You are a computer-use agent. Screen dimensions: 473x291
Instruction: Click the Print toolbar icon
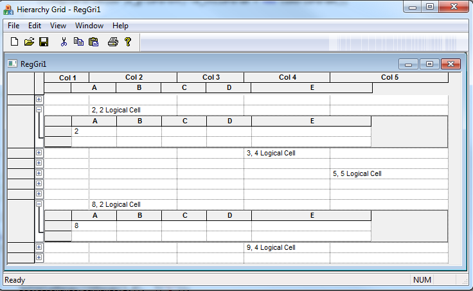tap(113, 42)
